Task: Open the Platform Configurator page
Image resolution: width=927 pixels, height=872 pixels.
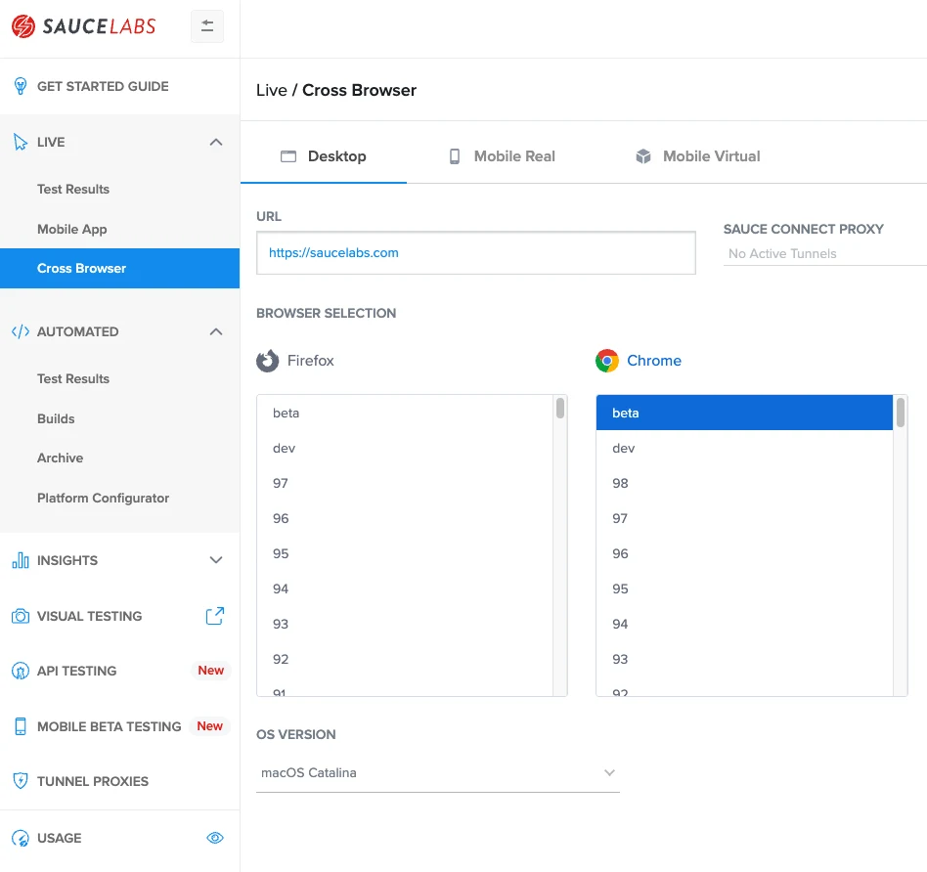Action: [103, 498]
